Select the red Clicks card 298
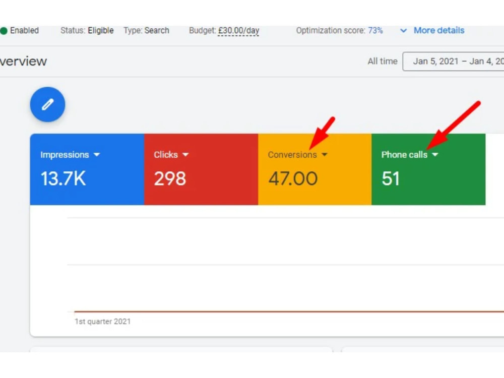This screenshot has width=504, height=378. (x=201, y=169)
